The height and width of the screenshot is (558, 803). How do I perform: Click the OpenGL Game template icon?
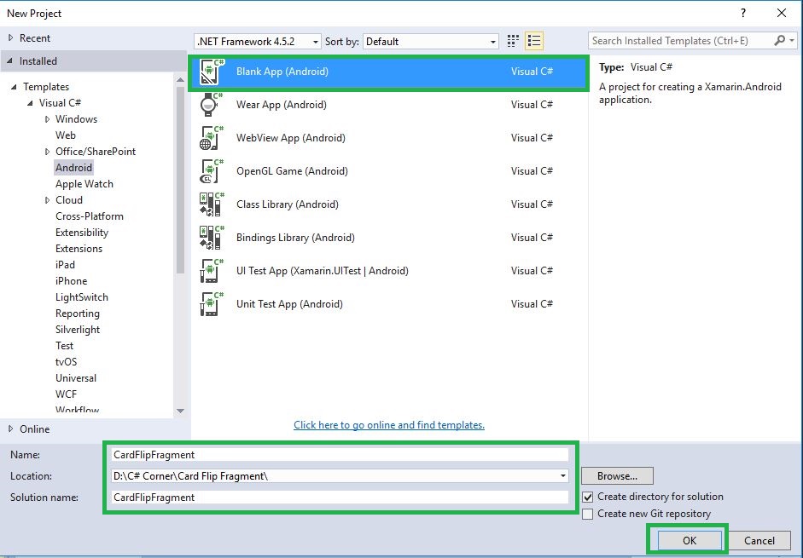click(x=211, y=171)
